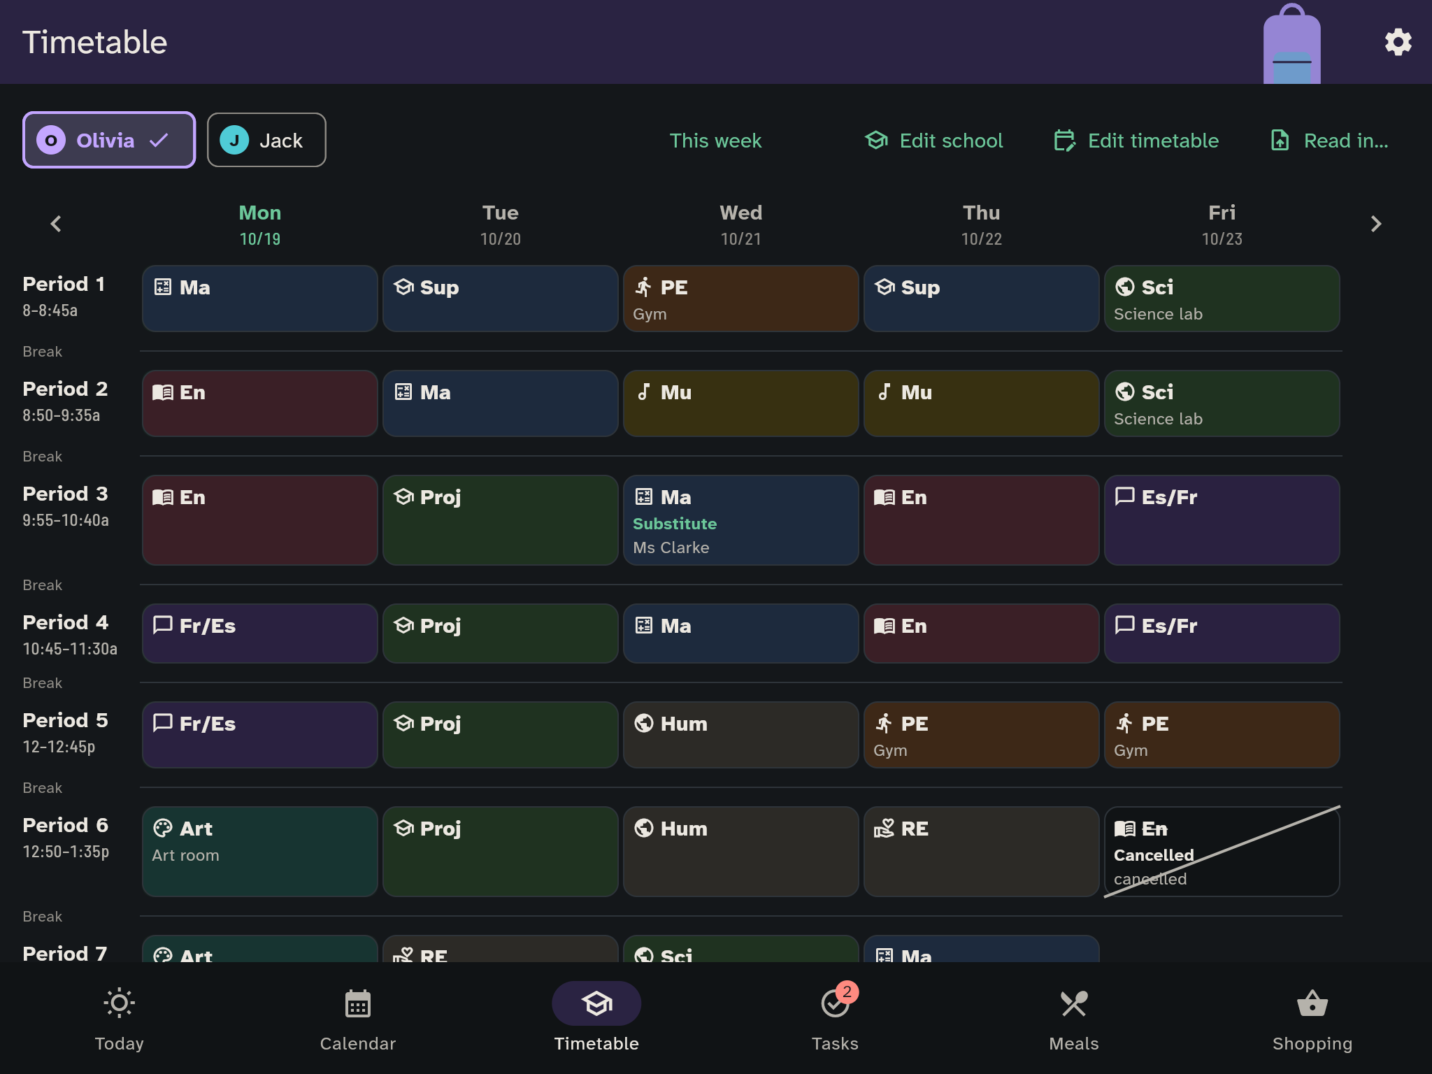Open Edit timetable
Image resolution: width=1432 pixels, height=1074 pixels.
[x=1136, y=141]
